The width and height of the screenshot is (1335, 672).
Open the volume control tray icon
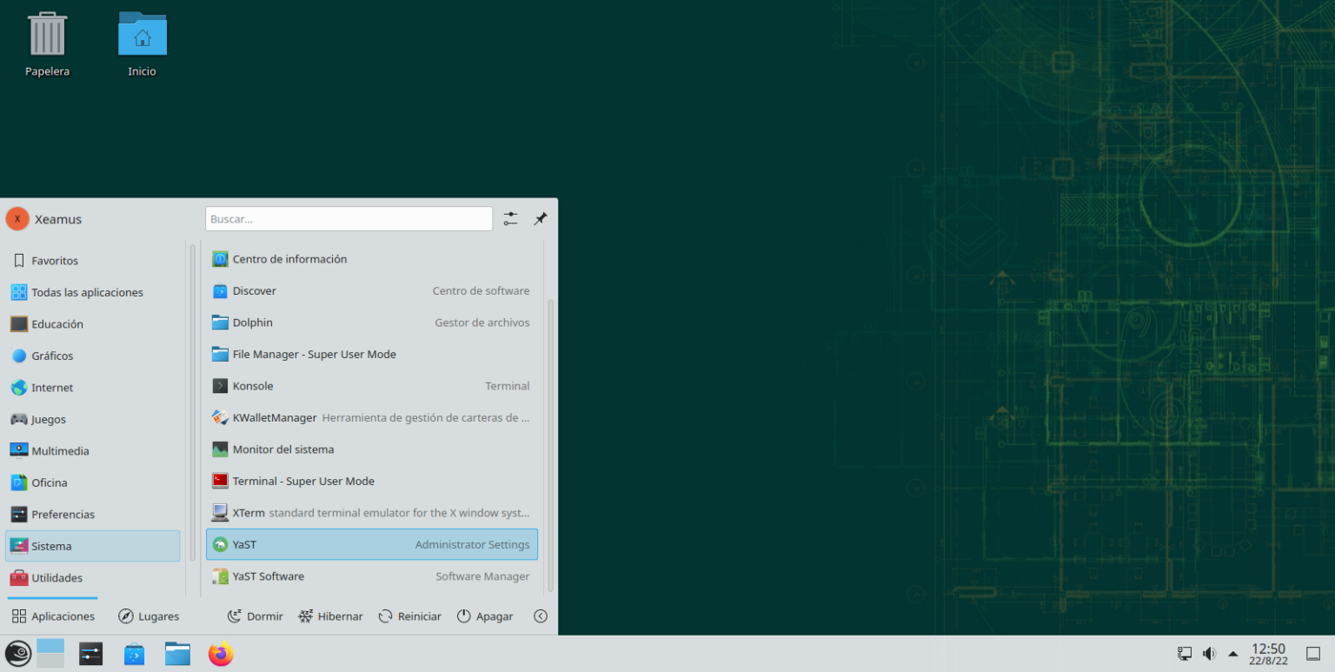tap(1208, 653)
